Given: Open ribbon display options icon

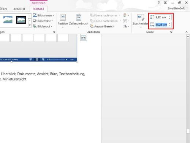Looking at the screenshot, I should click(166, 3).
